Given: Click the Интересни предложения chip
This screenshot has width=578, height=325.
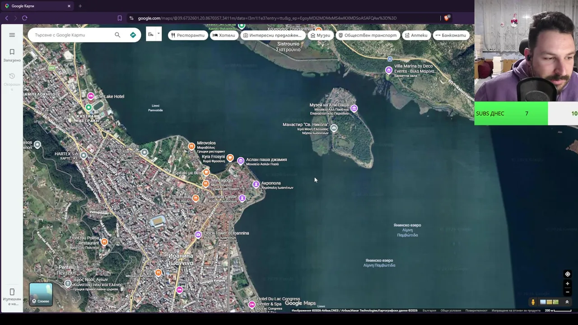Looking at the screenshot, I should [x=272, y=35].
